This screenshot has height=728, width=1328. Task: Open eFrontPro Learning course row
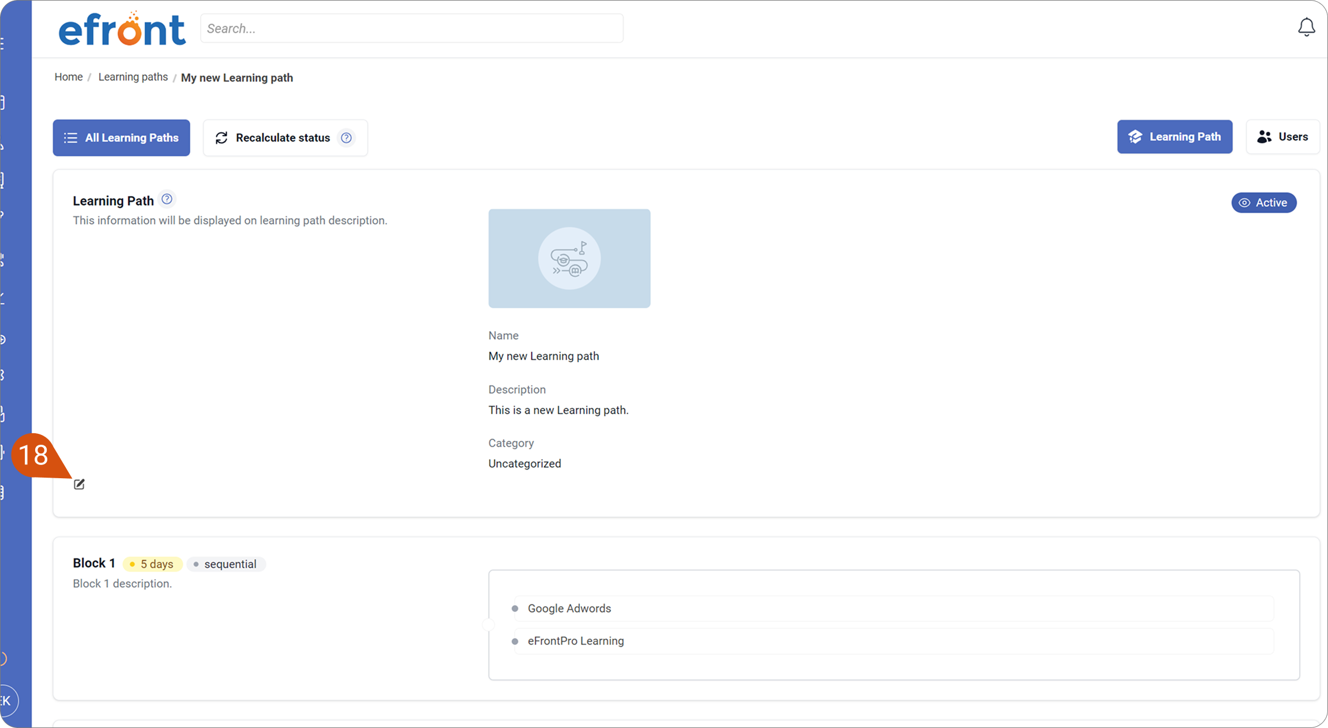click(x=893, y=641)
